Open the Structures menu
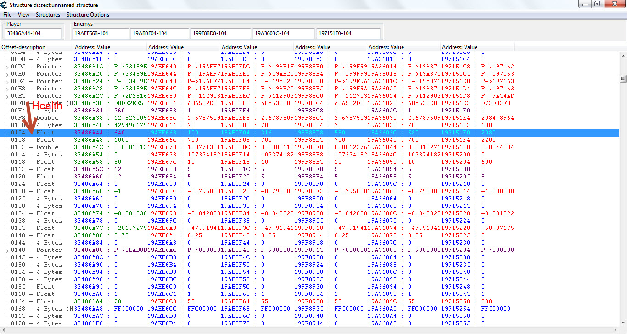Screen dimensions: 627x334 48,15
